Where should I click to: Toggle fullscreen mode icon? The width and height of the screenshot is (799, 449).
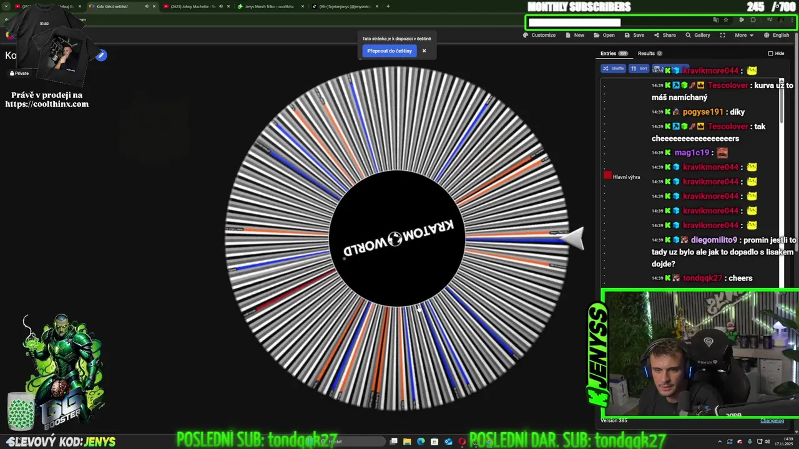tap(722, 35)
